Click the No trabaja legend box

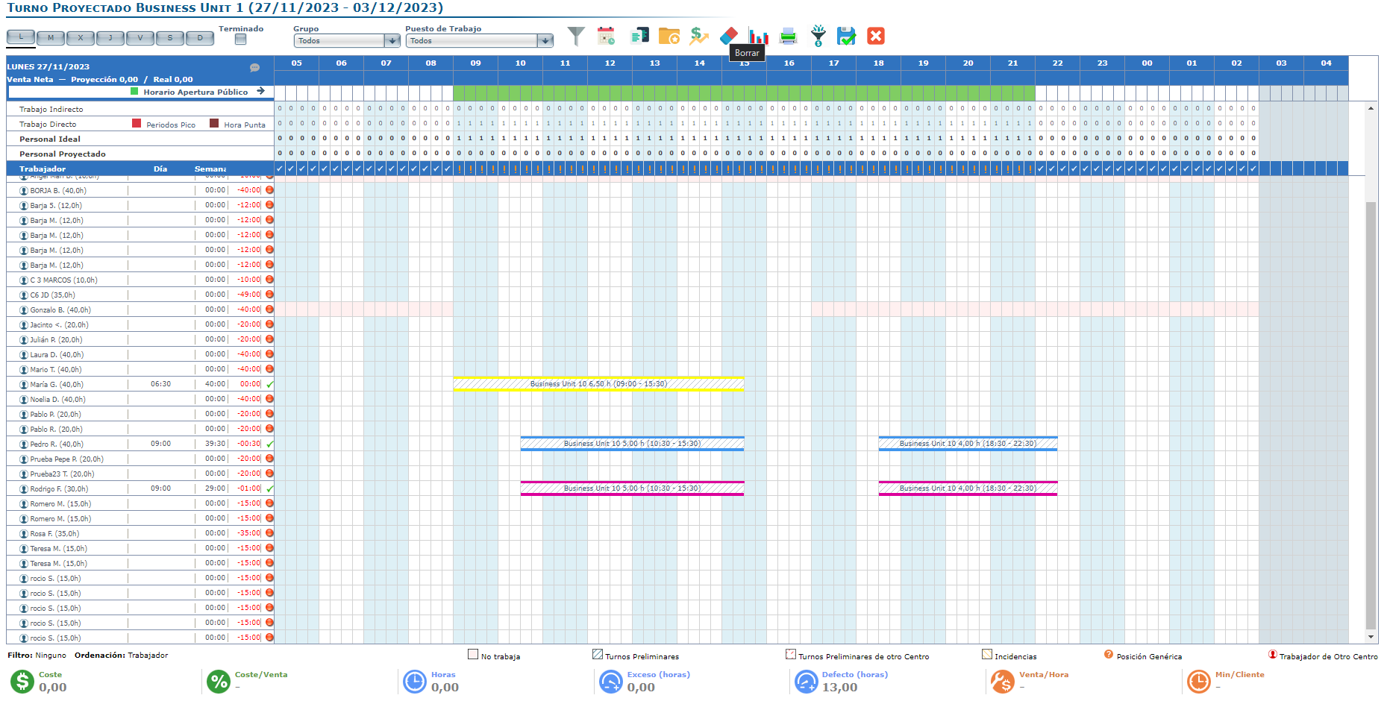[473, 654]
